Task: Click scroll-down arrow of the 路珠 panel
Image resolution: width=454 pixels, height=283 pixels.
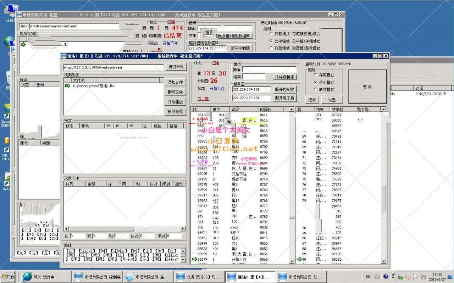Action: tap(183, 260)
